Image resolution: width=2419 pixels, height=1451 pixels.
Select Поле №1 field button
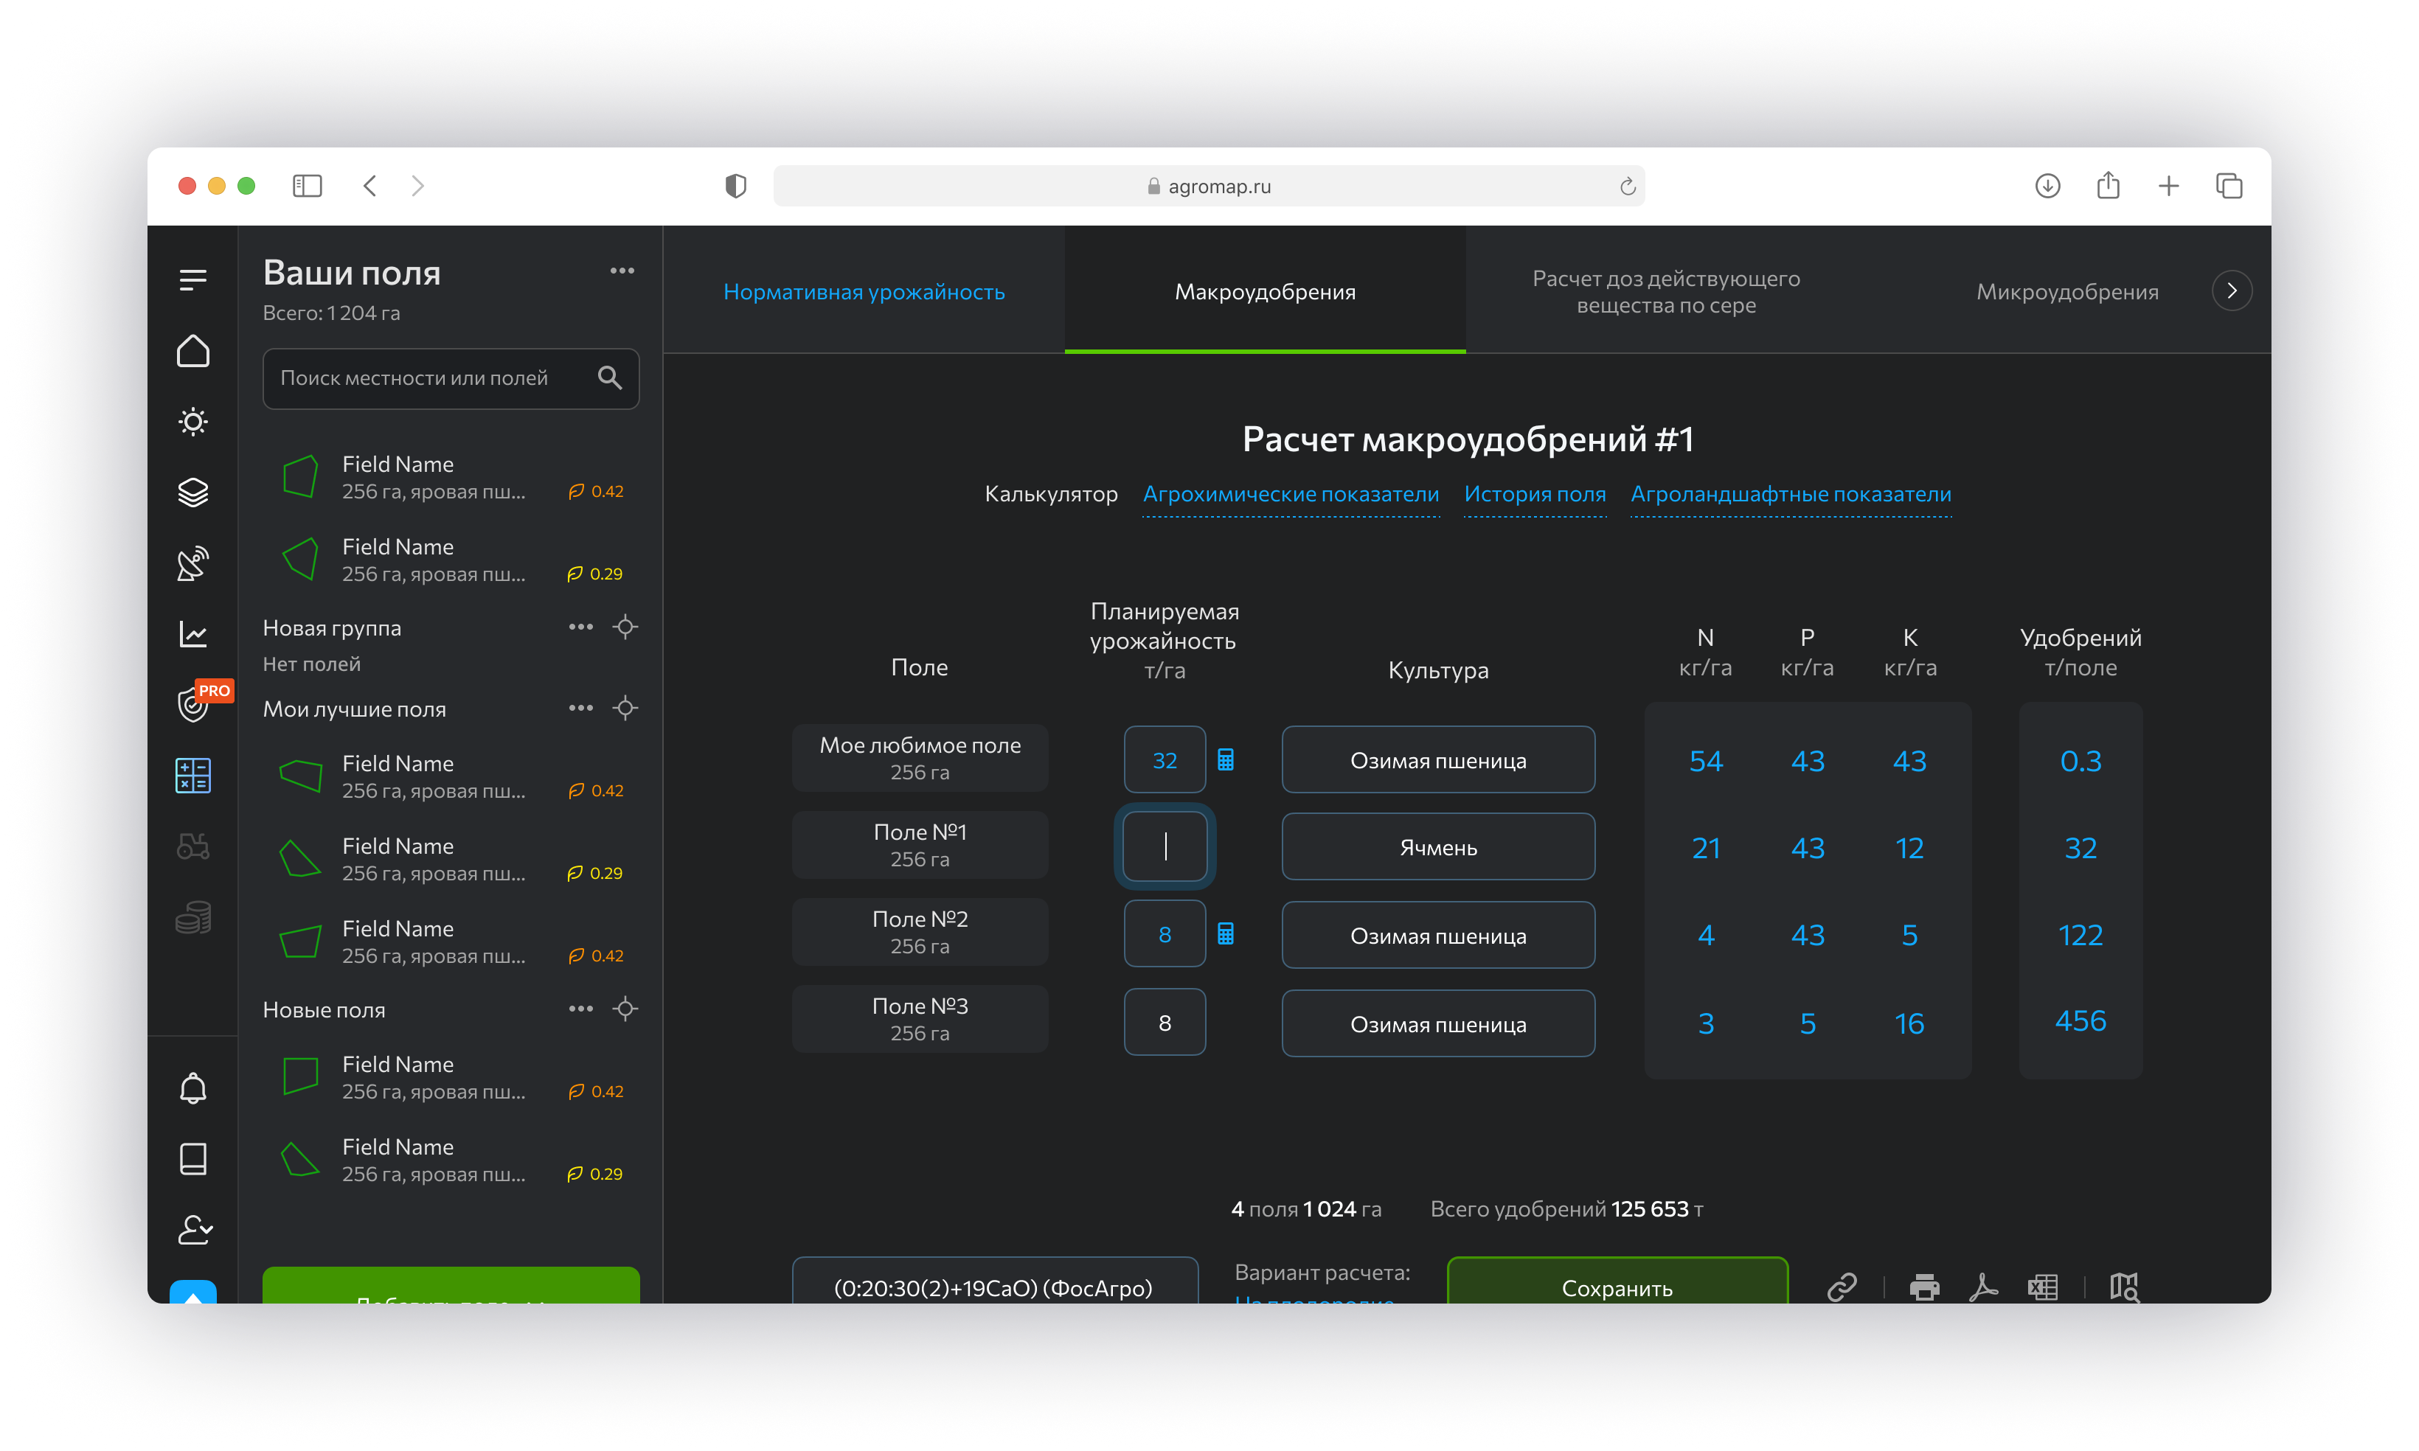920,845
